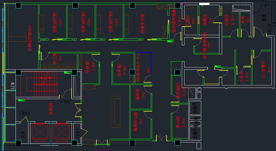The width and height of the screenshot is (276, 151).
Task: Click the 全科治疗室3 room label
Action: [x=111, y=22]
